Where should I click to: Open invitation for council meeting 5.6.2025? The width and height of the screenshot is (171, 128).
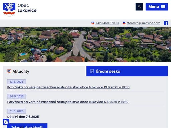pyautogui.click(x=68, y=102)
